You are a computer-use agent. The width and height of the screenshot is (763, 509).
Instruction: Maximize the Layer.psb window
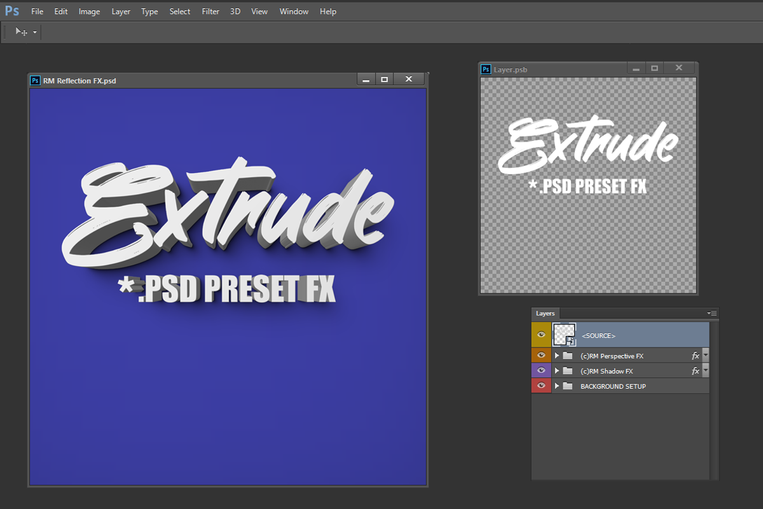(654, 68)
